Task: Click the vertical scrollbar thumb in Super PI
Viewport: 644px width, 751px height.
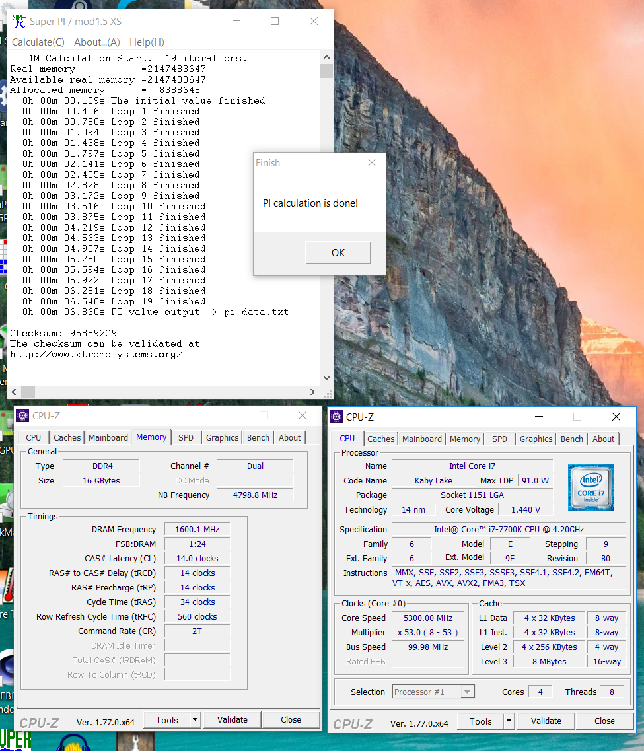Action: (326, 71)
